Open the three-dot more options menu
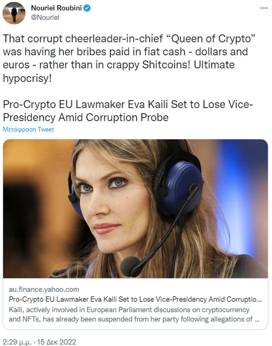The image size is (272, 346). pos(263,8)
